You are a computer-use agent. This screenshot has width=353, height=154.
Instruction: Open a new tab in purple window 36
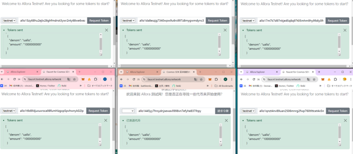coord(319,72)
